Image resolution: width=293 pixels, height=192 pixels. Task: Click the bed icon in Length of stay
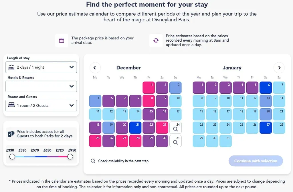point(11,67)
